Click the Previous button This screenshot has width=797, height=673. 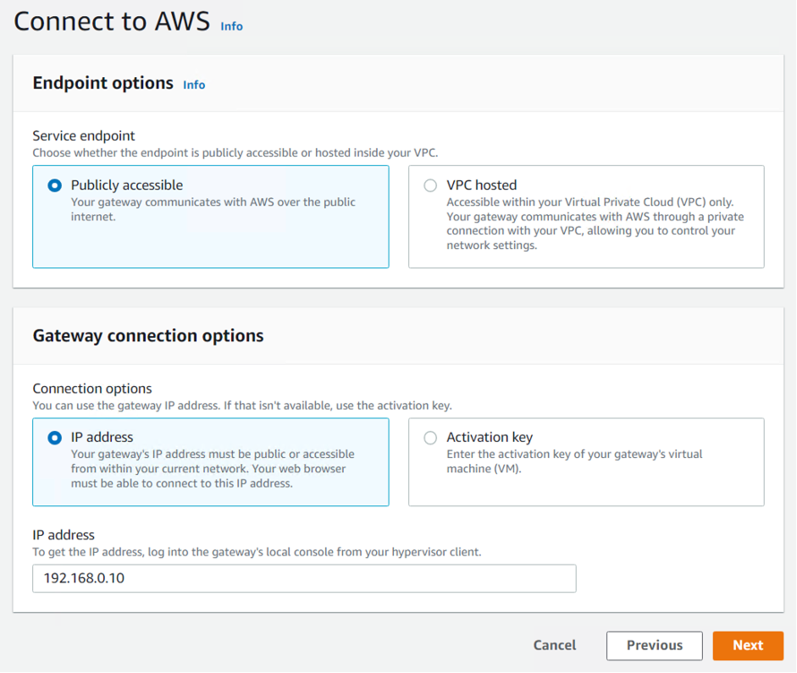(654, 645)
